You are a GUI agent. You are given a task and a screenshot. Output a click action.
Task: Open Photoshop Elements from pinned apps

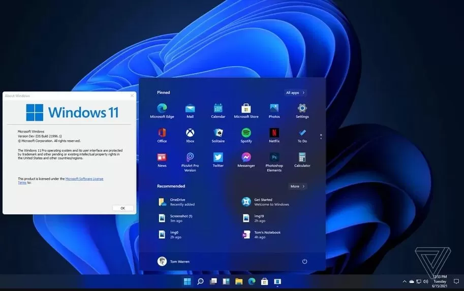[x=274, y=157]
